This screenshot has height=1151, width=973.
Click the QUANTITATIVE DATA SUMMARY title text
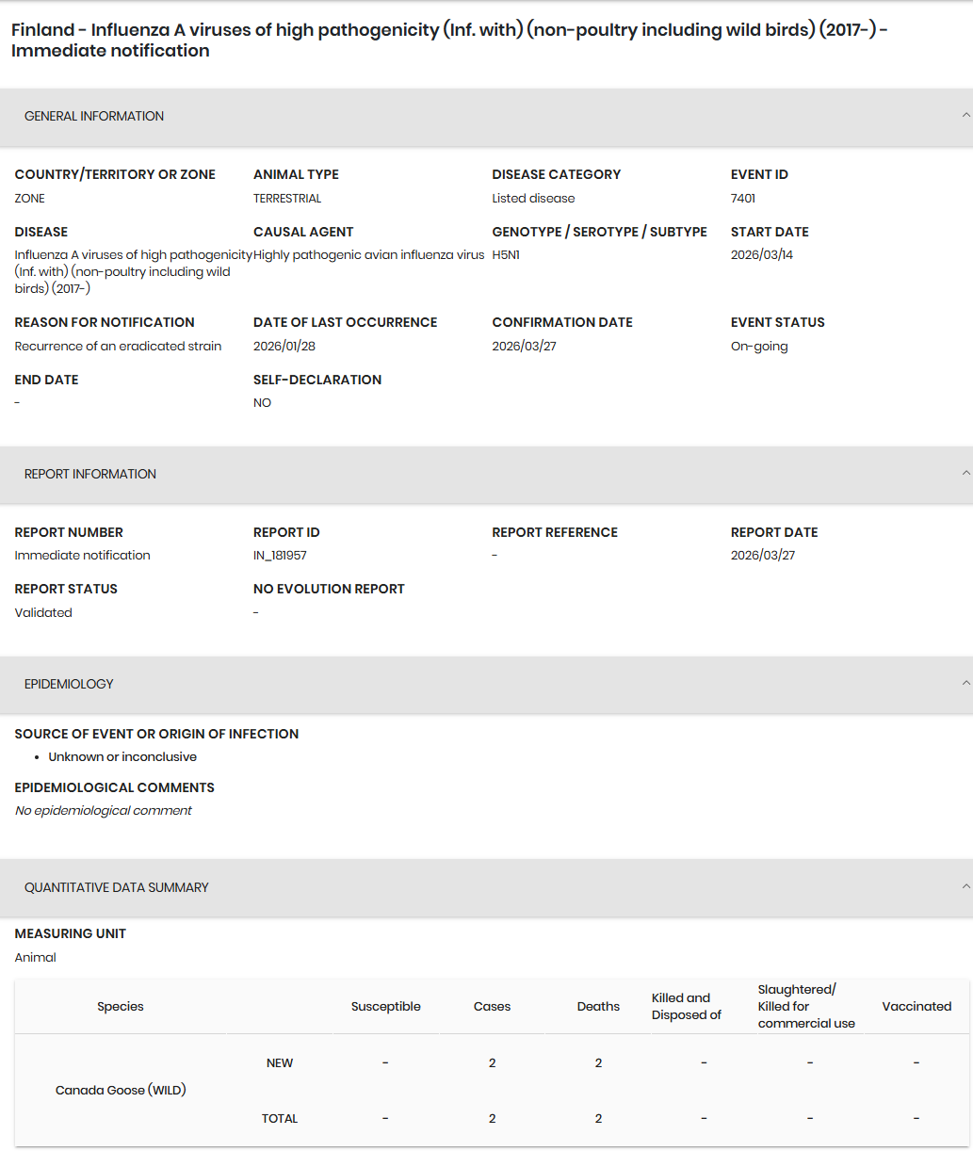click(x=117, y=888)
